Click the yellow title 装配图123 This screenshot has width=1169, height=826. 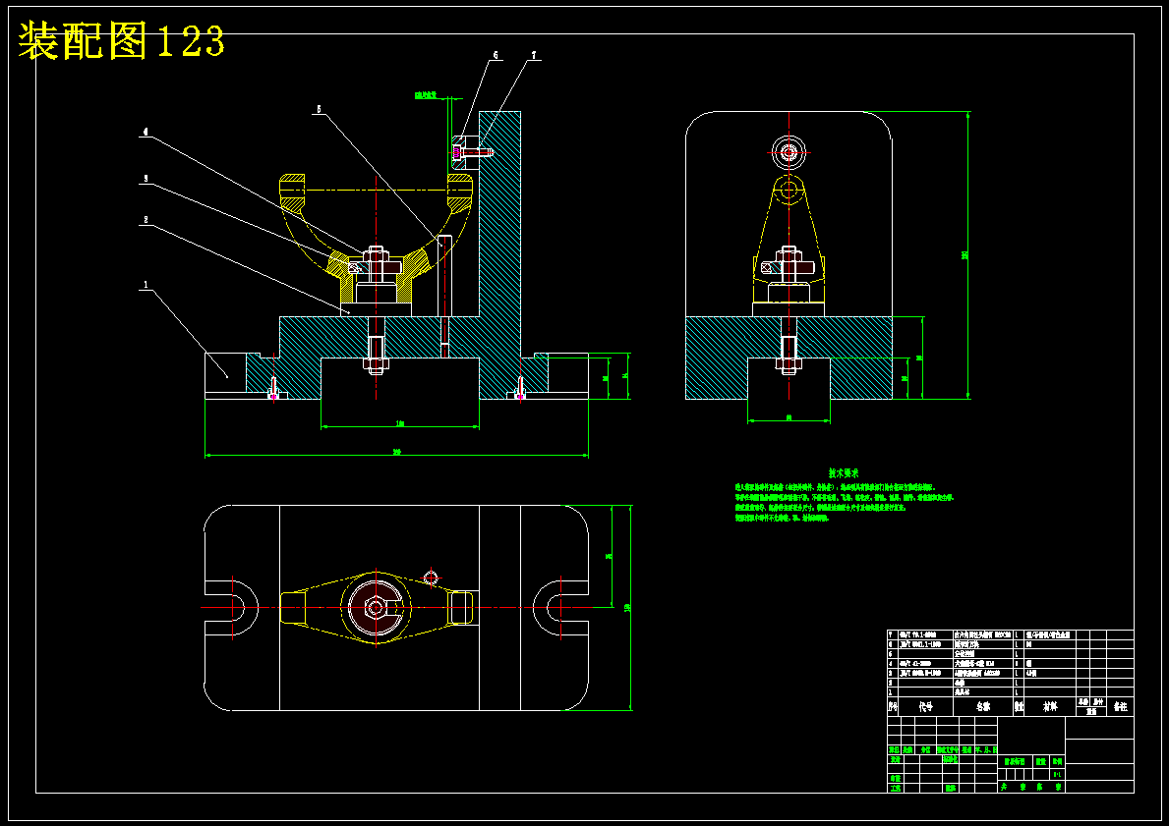121,41
